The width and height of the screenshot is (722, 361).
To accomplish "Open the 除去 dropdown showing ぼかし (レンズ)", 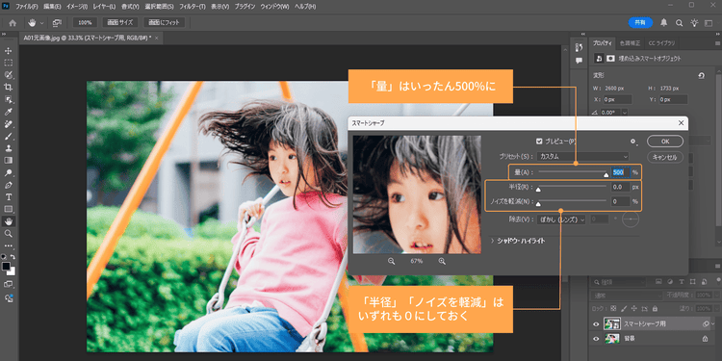I will coord(561,219).
